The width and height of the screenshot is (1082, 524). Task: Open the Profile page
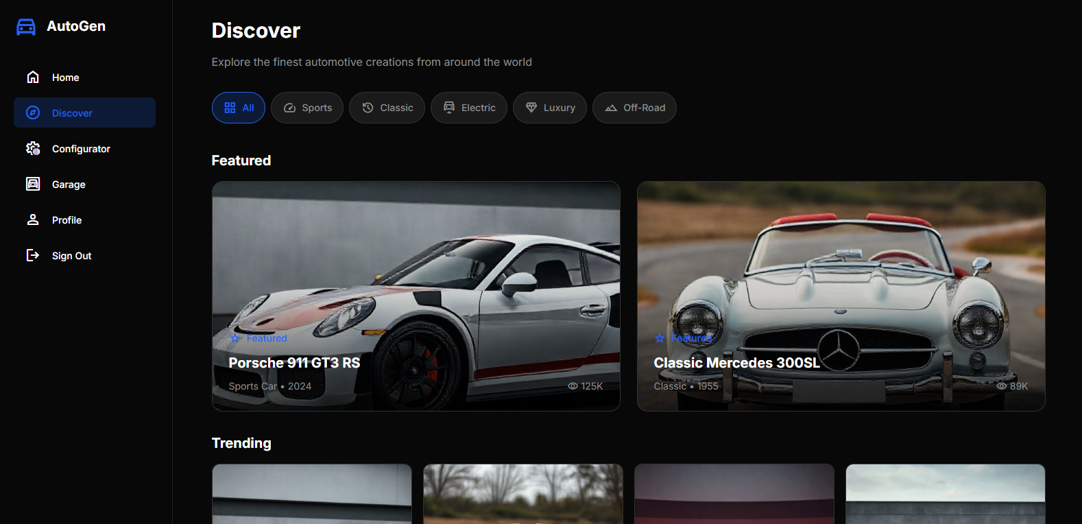pyautogui.click(x=84, y=219)
